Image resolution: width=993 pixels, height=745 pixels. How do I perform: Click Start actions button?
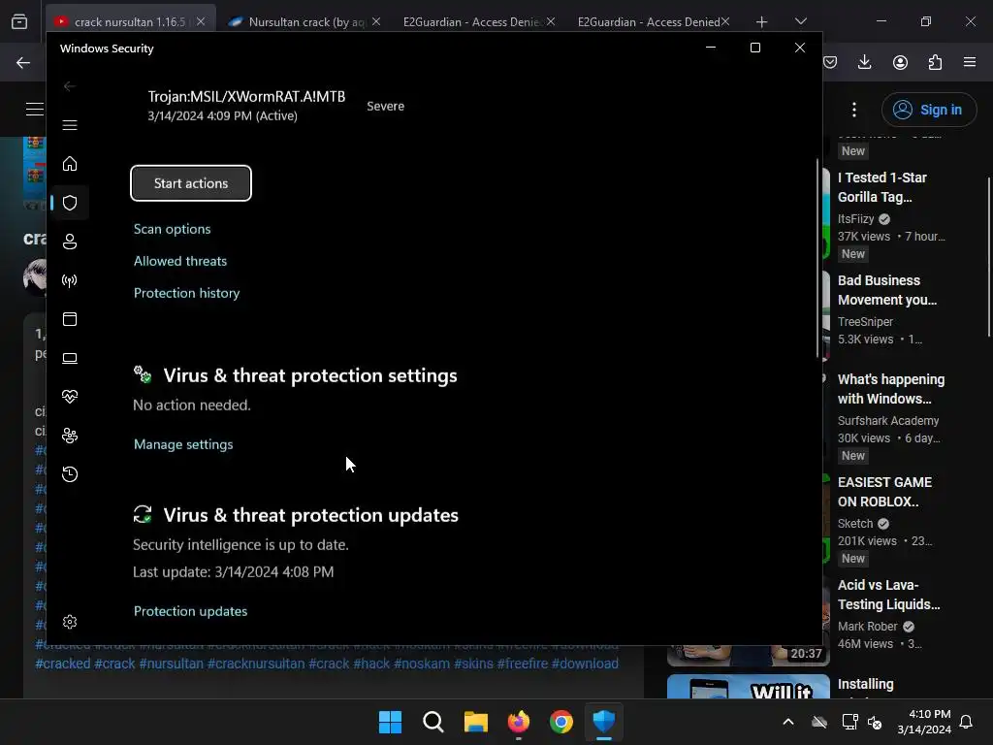pyautogui.click(x=191, y=183)
